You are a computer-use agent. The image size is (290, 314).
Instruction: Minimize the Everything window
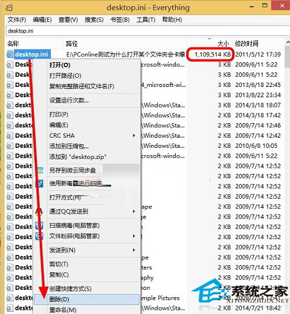tap(252, 7)
